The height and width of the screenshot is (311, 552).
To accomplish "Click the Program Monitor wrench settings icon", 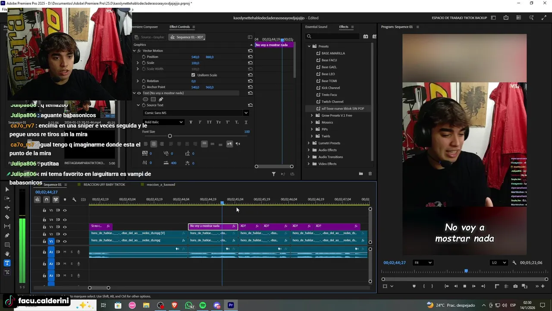I will [514, 263].
